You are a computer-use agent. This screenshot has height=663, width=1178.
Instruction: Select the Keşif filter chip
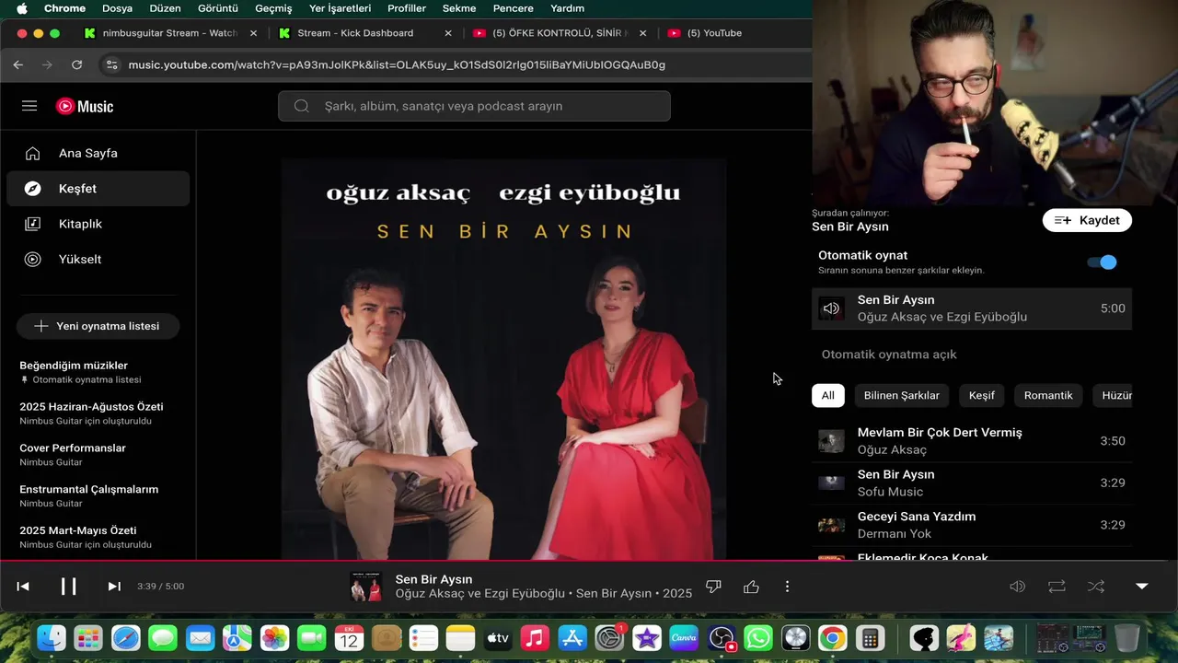coord(981,395)
